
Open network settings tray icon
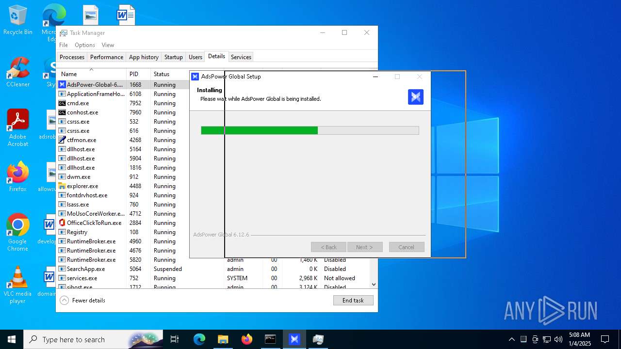click(x=547, y=339)
